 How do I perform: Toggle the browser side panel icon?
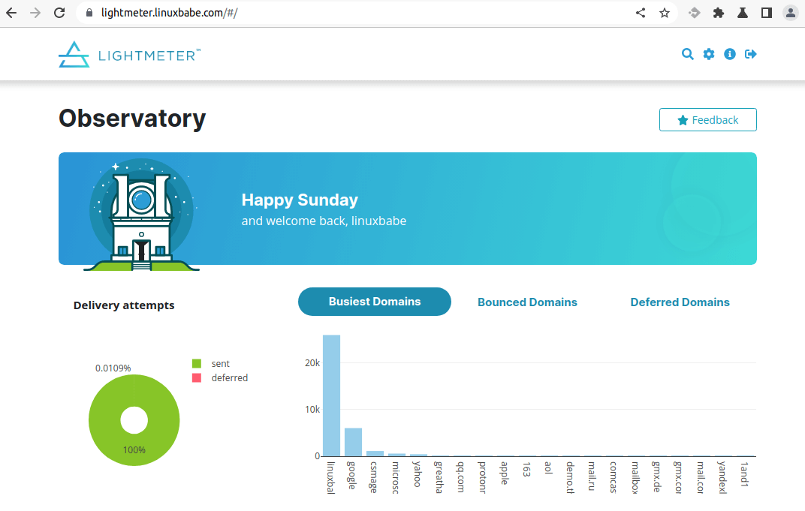click(767, 13)
